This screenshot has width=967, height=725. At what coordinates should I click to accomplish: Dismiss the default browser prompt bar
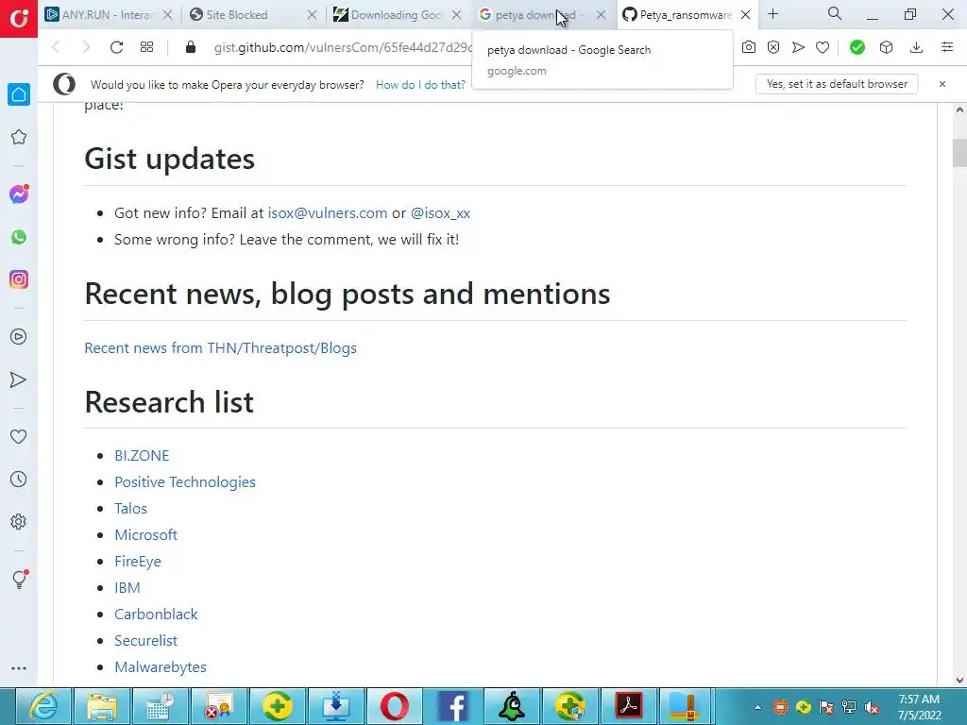coord(942,84)
